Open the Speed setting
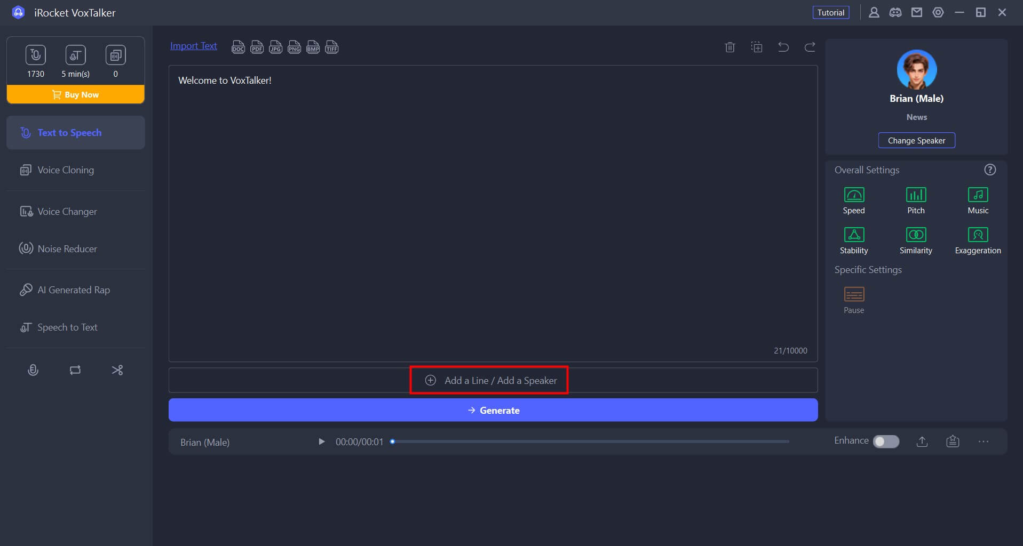 click(x=854, y=200)
